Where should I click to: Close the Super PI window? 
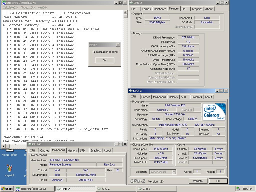pos(125,2)
